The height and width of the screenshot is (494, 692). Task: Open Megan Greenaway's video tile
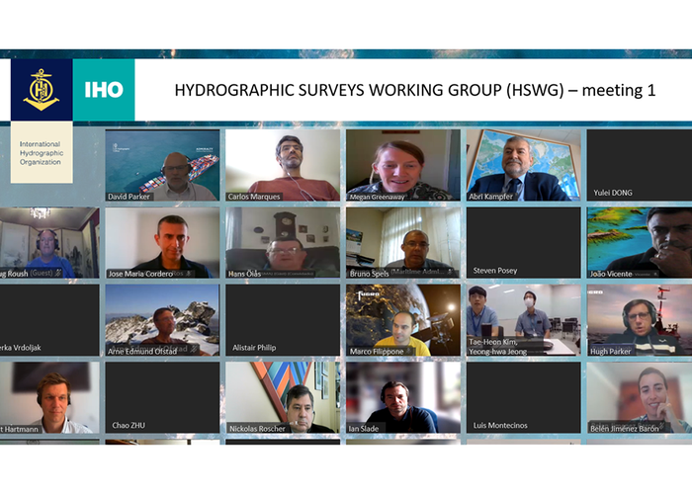coord(403,165)
